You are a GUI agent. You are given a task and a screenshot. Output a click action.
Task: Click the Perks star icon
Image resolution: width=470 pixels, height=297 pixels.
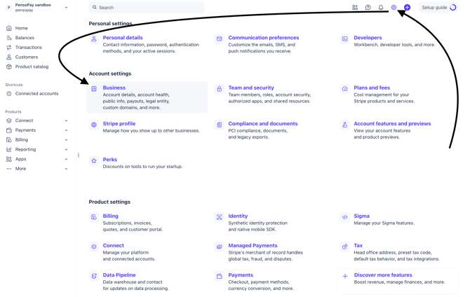[x=94, y=161]
